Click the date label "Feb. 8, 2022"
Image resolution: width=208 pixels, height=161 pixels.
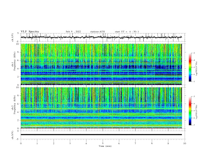(73, 32)
